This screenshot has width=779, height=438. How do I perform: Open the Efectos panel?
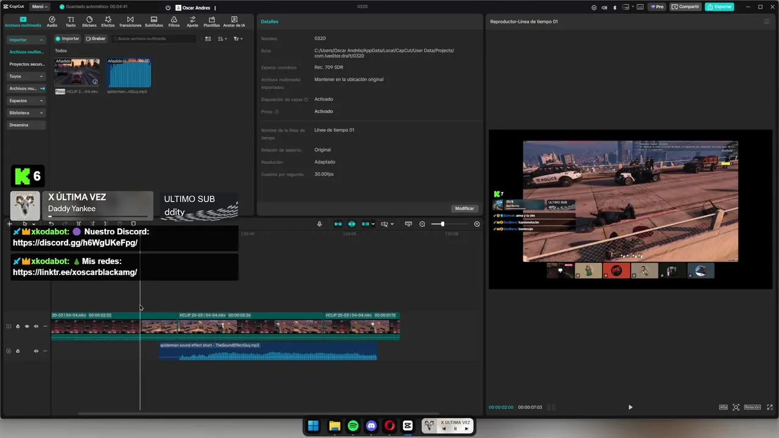click(x=108, y=22)
